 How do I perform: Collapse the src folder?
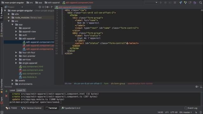coord(9,21)
